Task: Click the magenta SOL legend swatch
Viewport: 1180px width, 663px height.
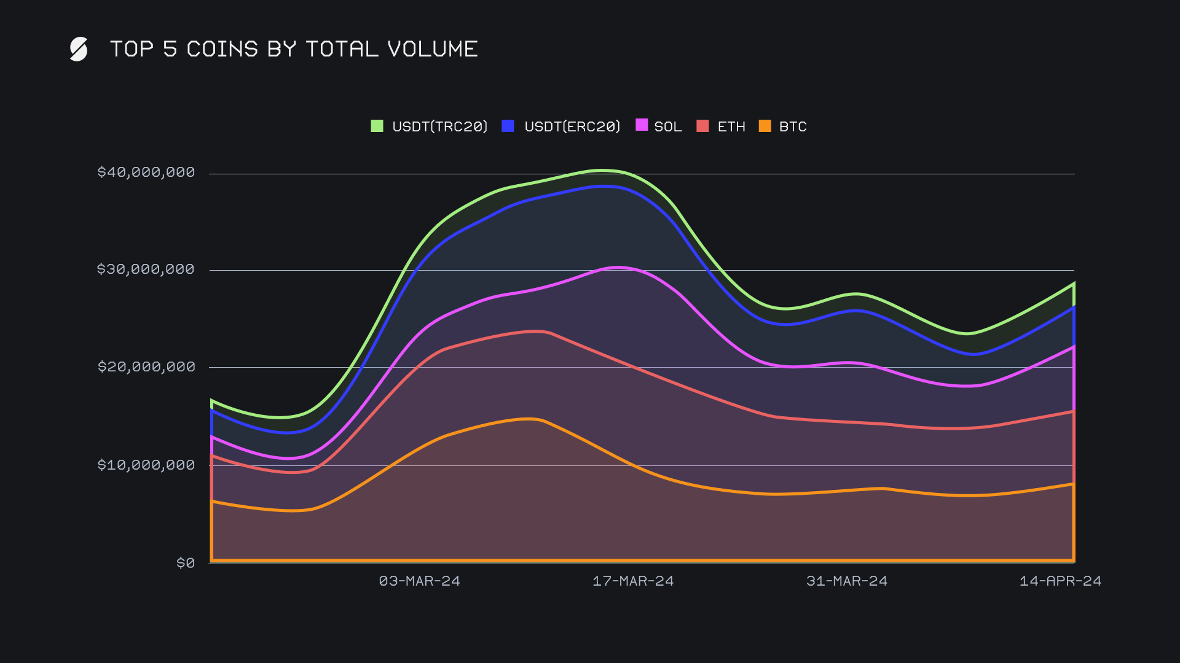Action: (642, 125)
